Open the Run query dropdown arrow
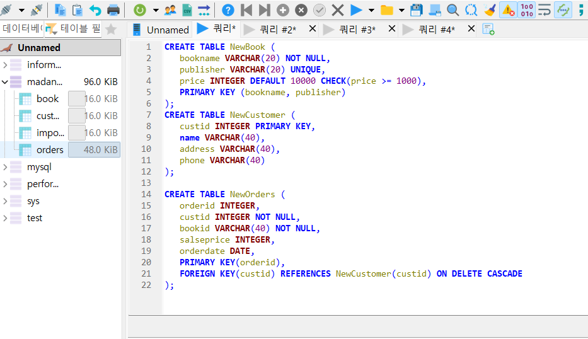Viewport: 588px width, 339px height. click(x=372, y=10)
